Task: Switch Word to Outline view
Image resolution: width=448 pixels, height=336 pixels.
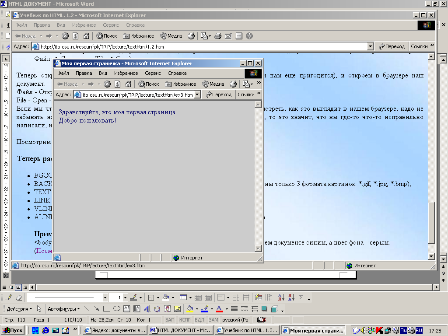Action: pos(25,287)
